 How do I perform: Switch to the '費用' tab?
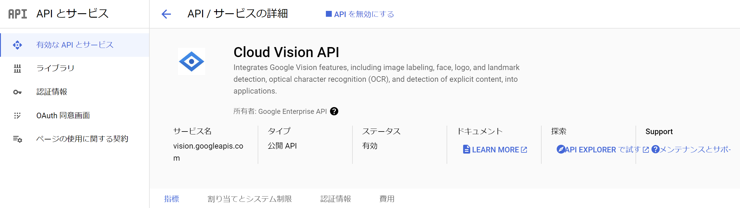(387, 199)
